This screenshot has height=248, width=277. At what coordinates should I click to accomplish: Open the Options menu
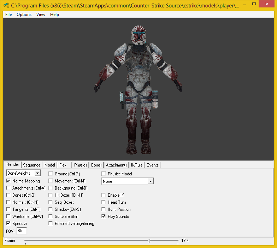point(24,15)
